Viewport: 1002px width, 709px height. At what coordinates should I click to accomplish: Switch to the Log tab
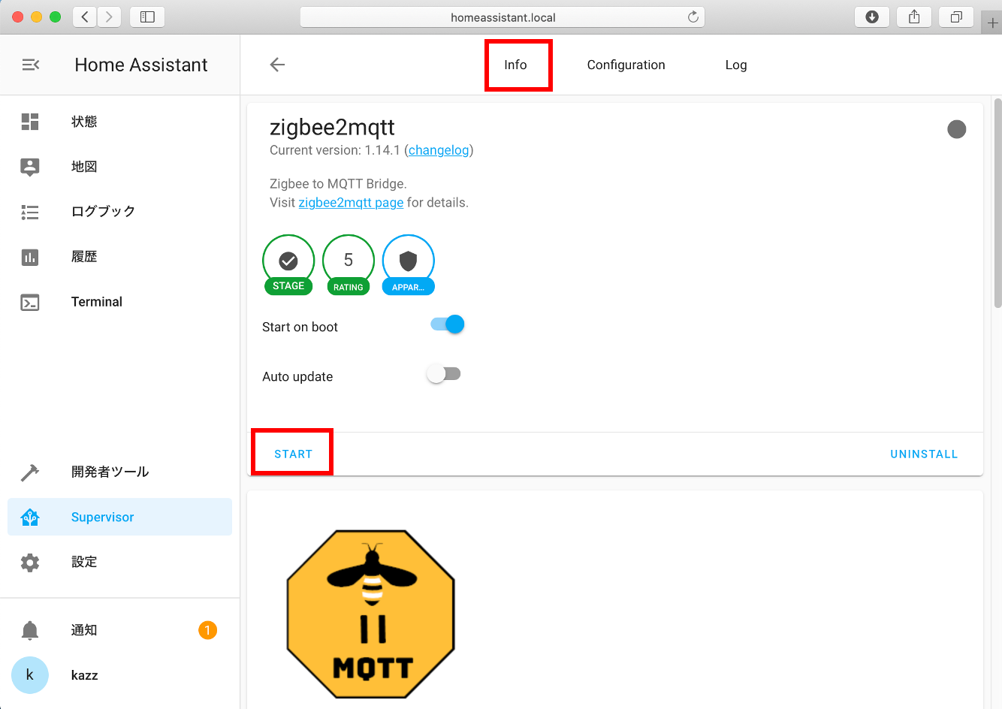736,65
